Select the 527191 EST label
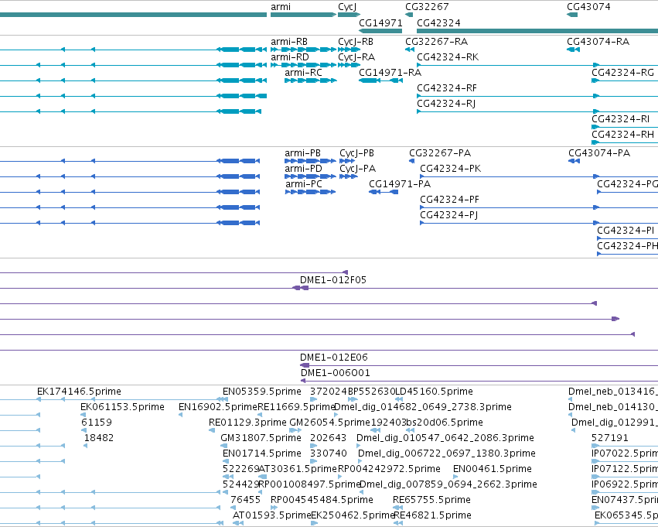The width and height of the screenshot is (658, 527). point(610,438)
